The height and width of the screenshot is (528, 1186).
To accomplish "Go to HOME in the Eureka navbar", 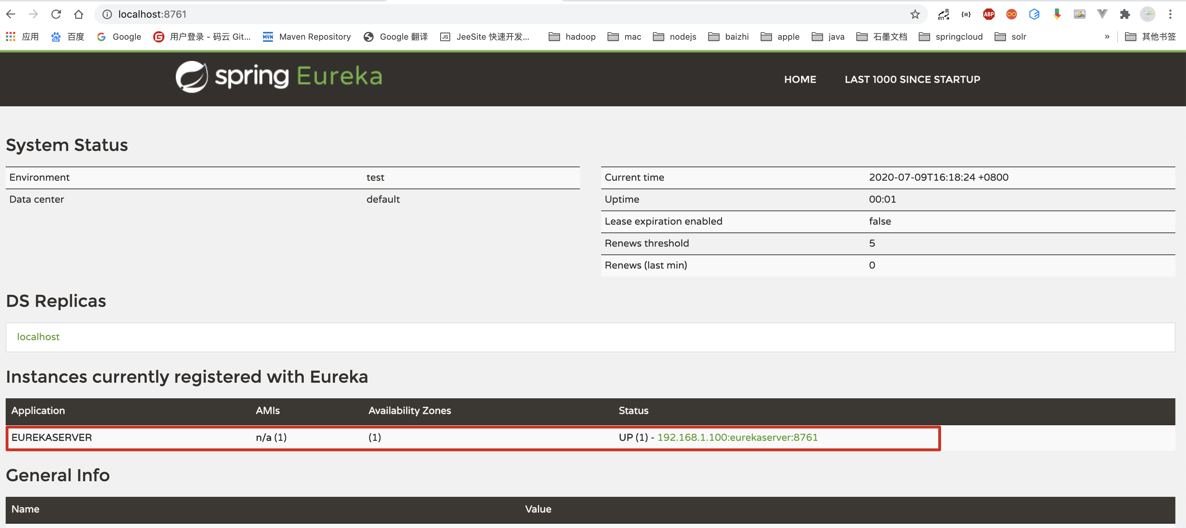I will click(x=800, y=79).
